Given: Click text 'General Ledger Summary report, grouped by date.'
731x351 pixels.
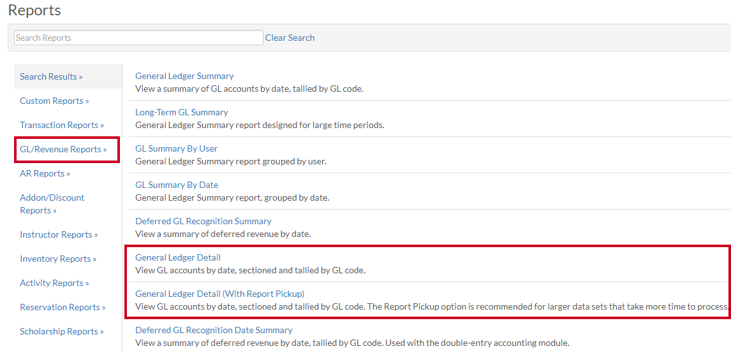Looking at the screenshot, I should point(232,198).
